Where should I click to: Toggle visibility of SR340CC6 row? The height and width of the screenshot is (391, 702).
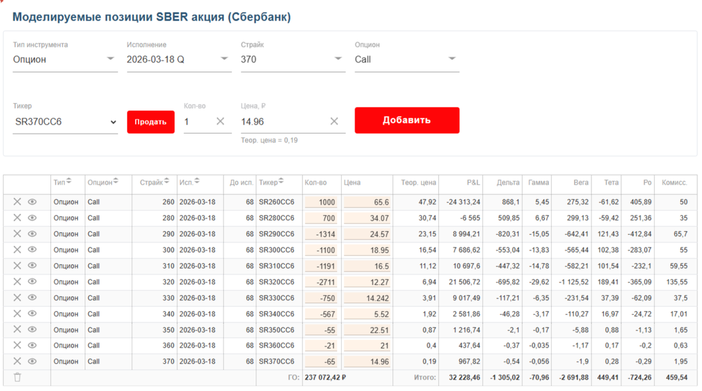coord(32,313)
